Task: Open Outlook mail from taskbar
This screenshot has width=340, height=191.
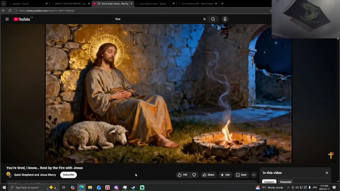Action: point(99,188)
